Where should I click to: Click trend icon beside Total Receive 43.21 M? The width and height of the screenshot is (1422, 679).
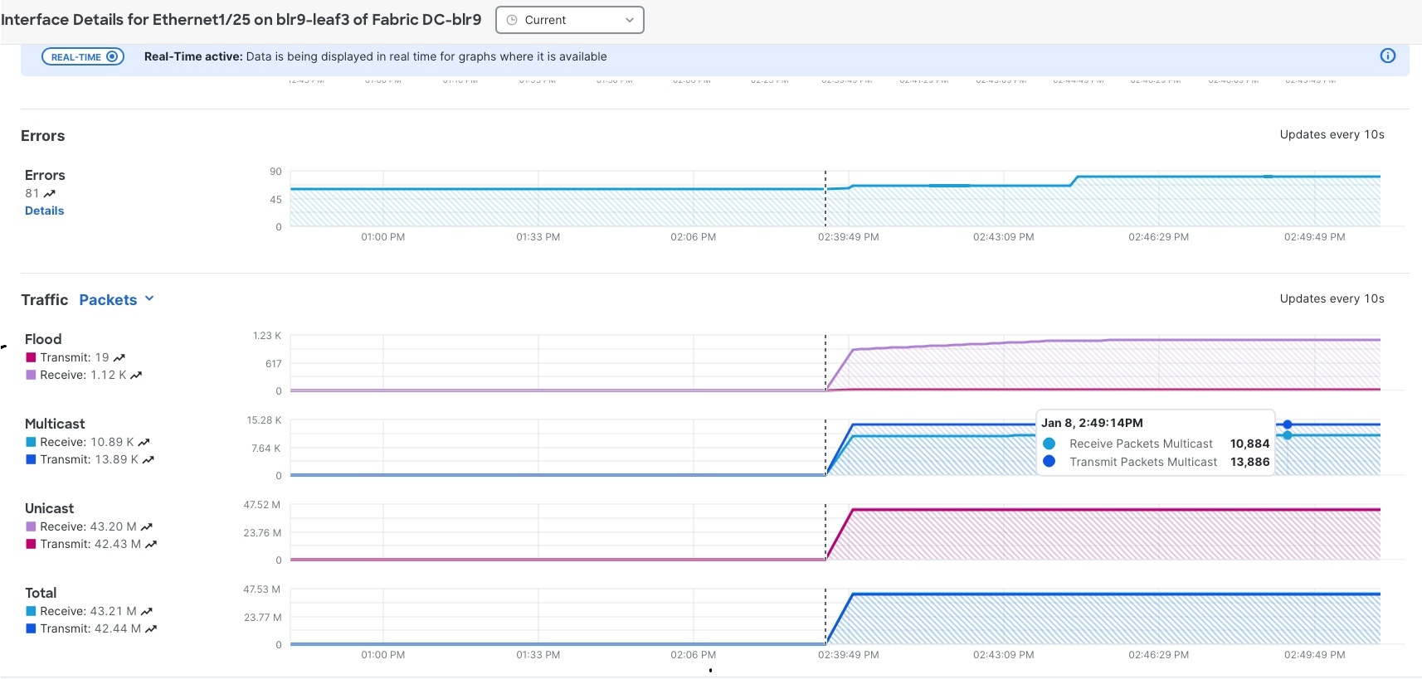coord(146,611)
